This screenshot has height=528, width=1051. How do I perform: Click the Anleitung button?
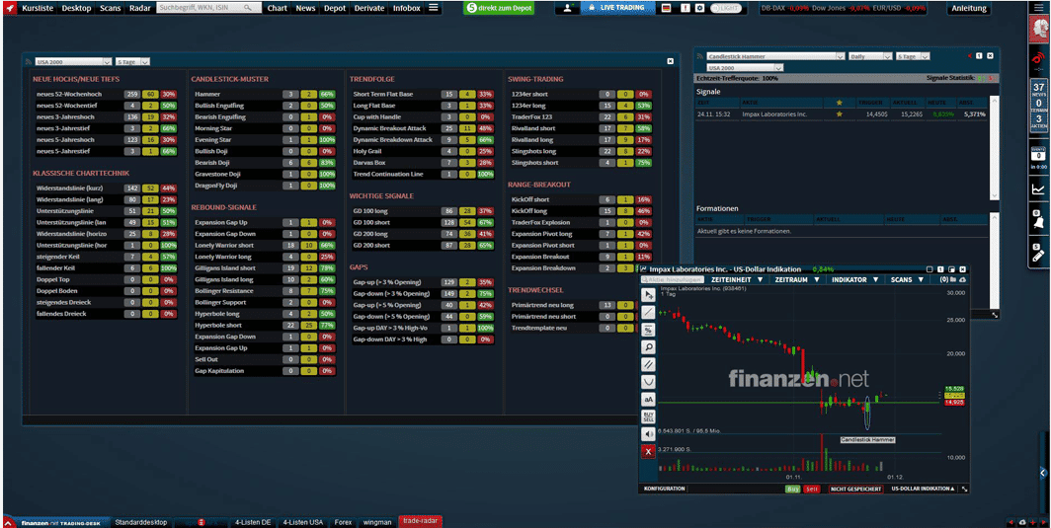pos(969,8)
